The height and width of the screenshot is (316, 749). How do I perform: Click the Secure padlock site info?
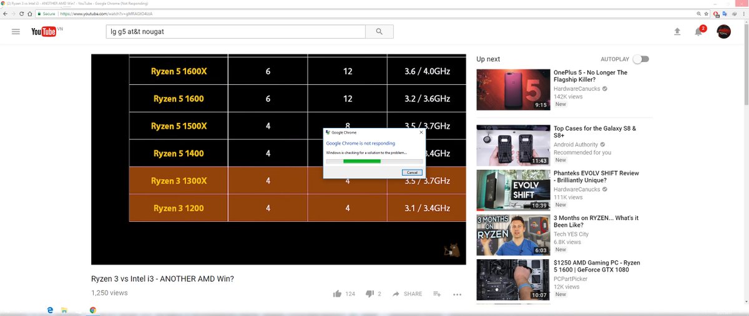(47, 13)
